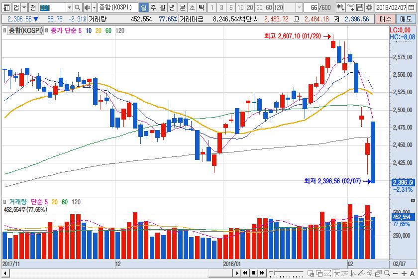Click the bottom zoom slider handle

pyautogui.click(x=274, y=273)
